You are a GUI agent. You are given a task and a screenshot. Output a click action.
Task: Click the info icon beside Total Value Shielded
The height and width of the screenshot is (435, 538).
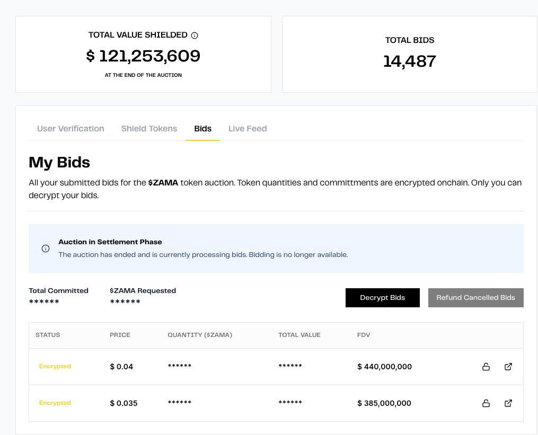point(195,35)
